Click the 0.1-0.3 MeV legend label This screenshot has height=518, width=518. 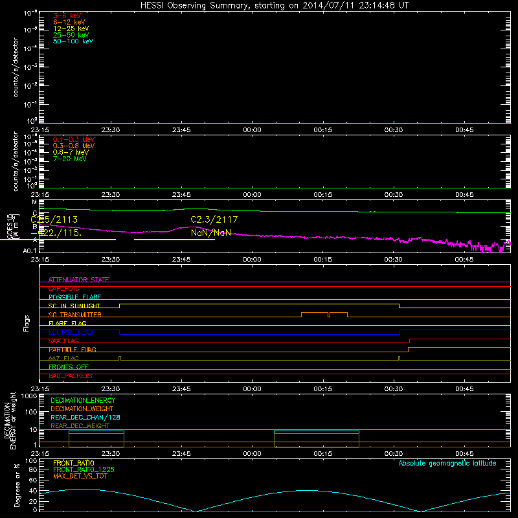(74, 139)
